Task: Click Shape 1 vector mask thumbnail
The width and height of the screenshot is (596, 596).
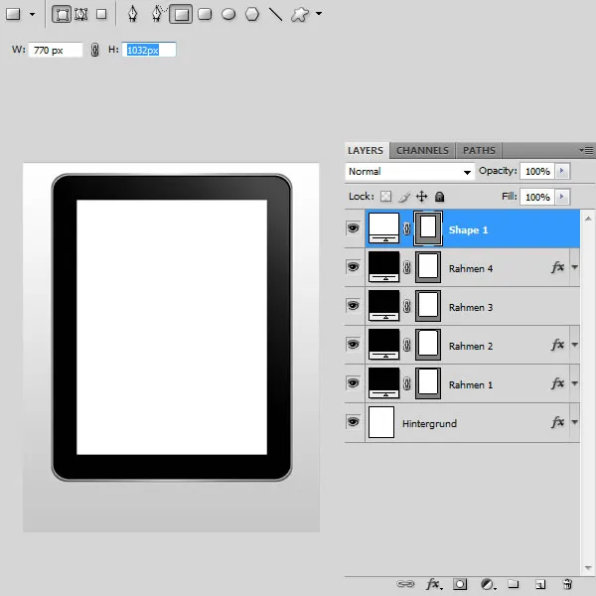Action: click(x=428, y=228)
